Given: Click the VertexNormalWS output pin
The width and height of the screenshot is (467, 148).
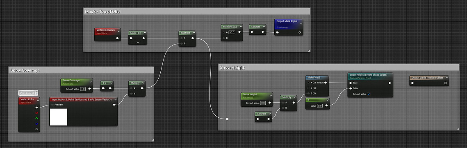Looking at the screenshot, I should [117, 38].
